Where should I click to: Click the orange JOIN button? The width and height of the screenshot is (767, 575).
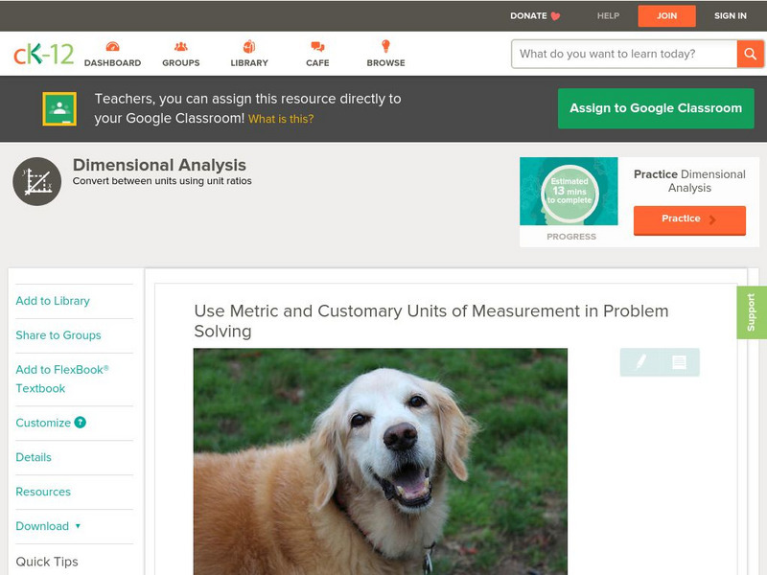[666, 16]
